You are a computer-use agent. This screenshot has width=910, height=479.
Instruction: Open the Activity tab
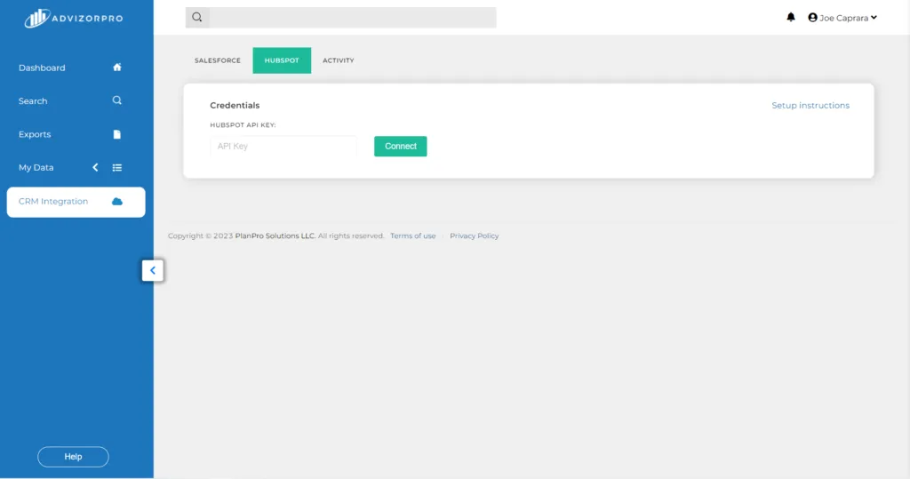pyautogui.click(x=339, y=60)
